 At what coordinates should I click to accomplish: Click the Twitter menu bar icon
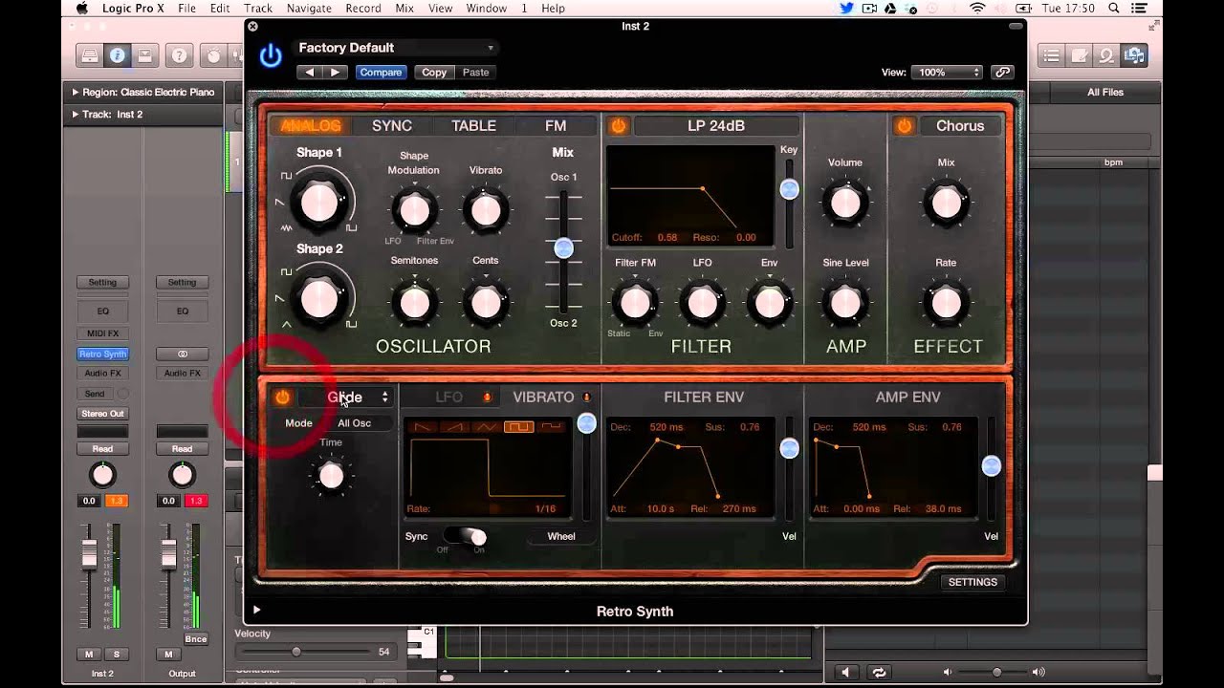pos(846,9)
